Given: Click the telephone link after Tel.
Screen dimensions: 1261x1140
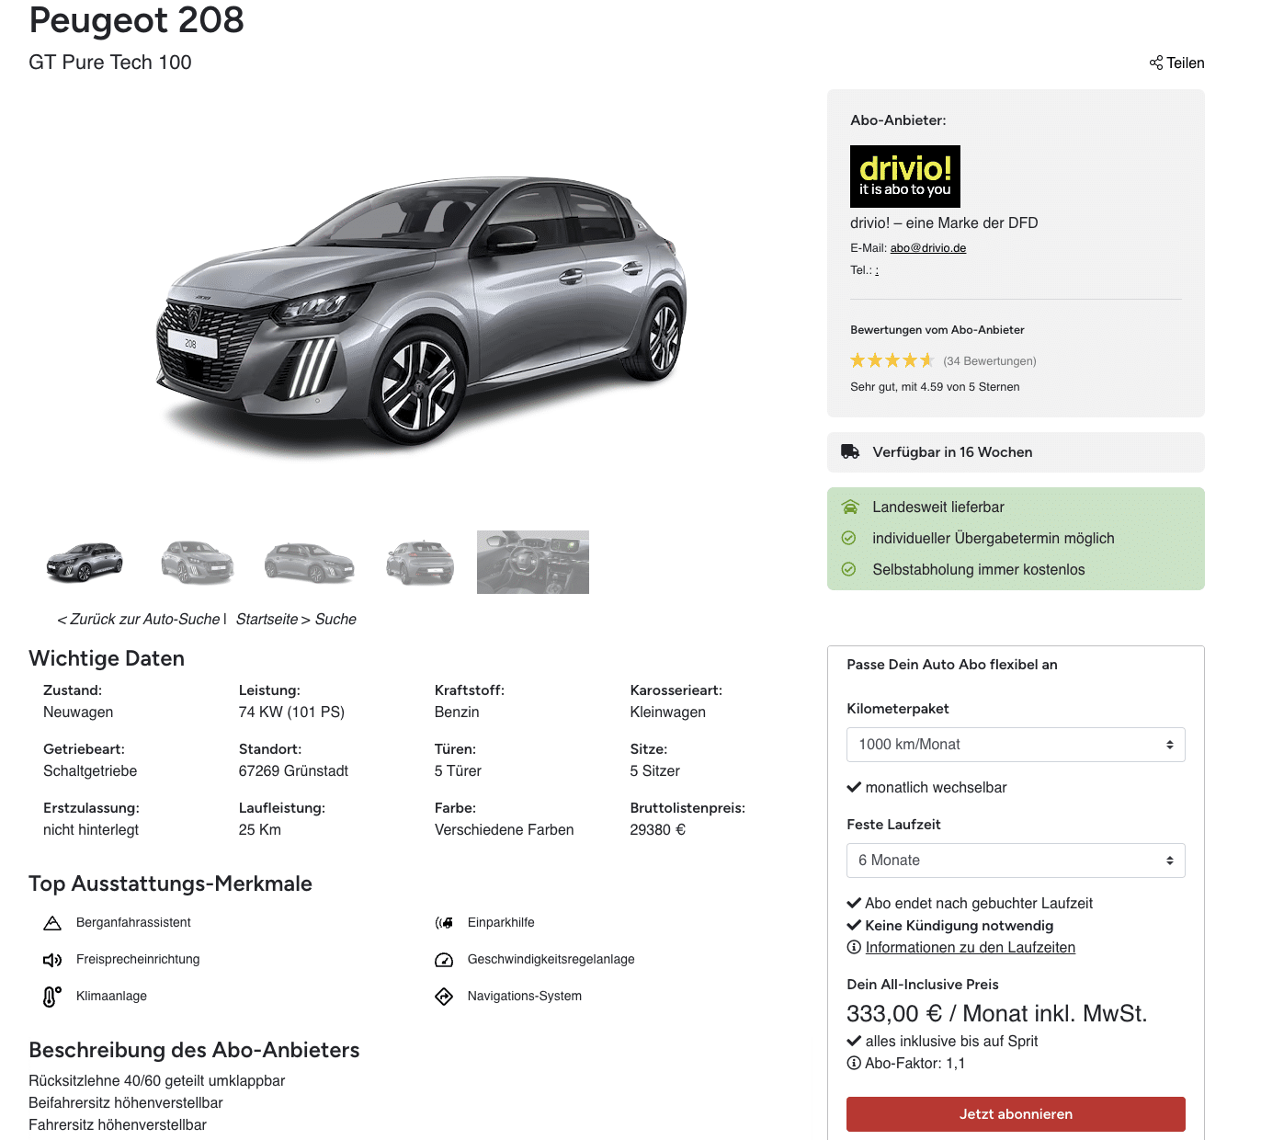Looking at the screenshot, I should pos(877,270).
